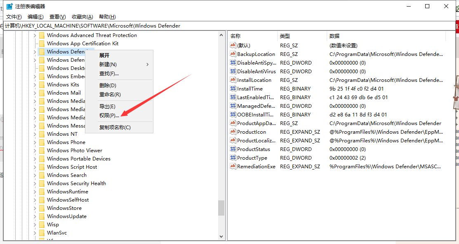Open the 编辑(E) menu
Screen dimensions: 459x244
coord(35,17)
